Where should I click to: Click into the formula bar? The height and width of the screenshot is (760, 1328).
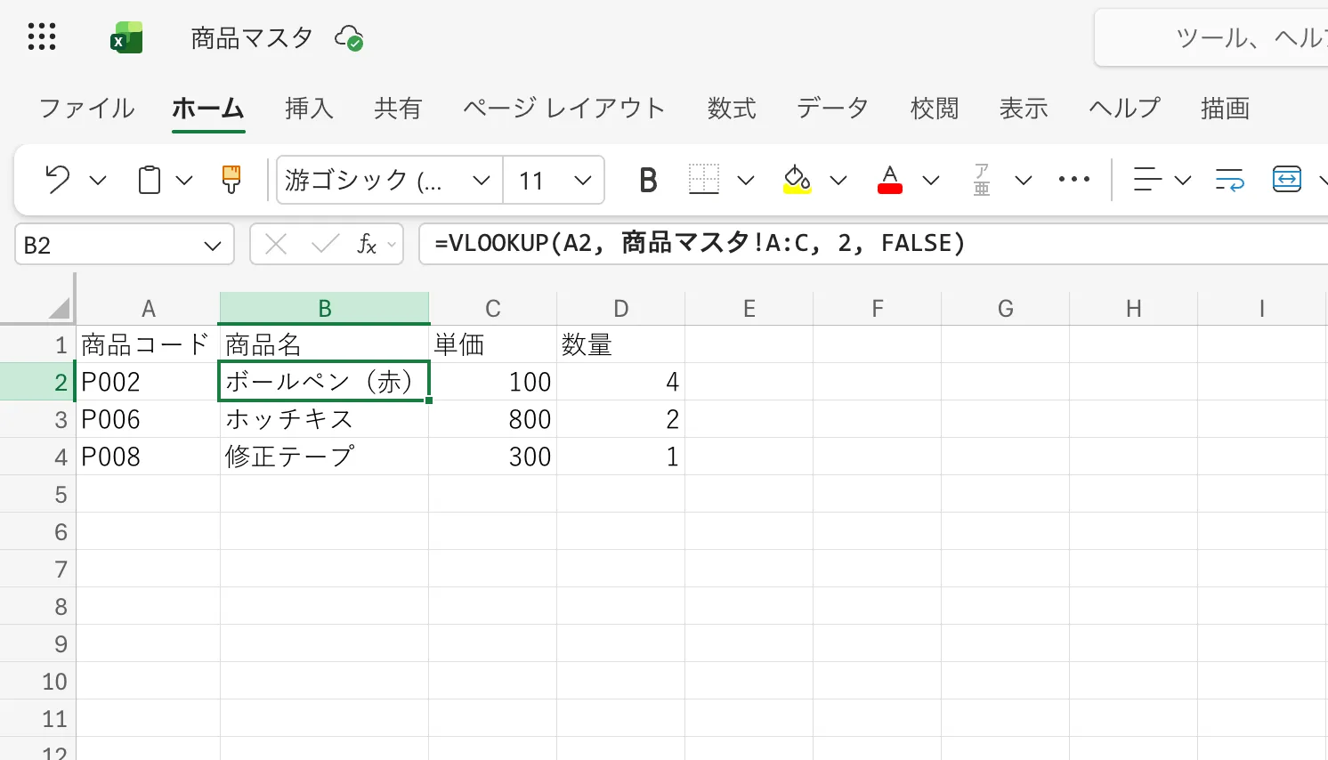pyautogui.click(x=872, y=244)
